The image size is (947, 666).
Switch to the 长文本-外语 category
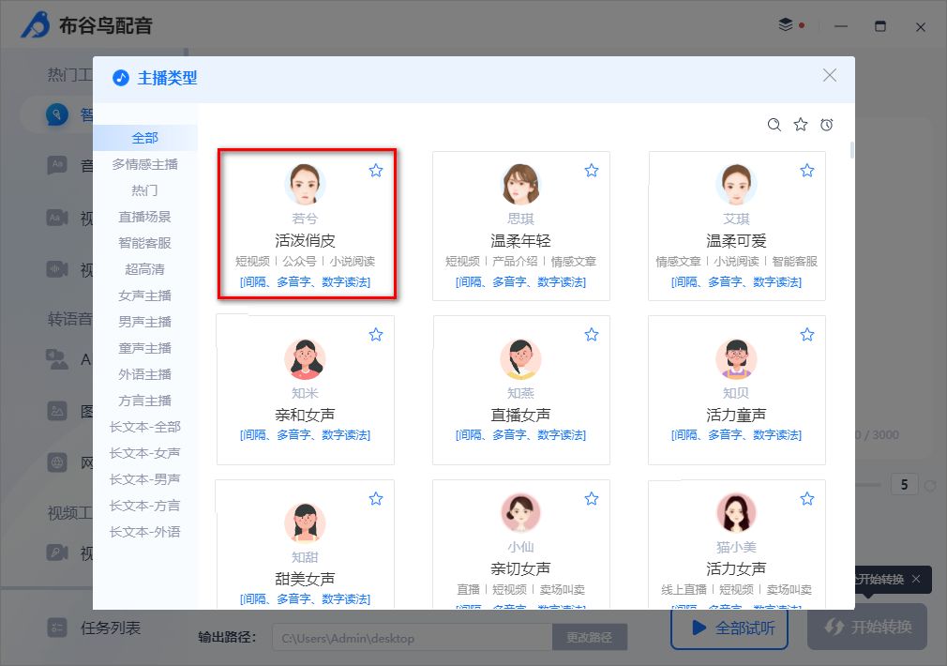(145, 533)
